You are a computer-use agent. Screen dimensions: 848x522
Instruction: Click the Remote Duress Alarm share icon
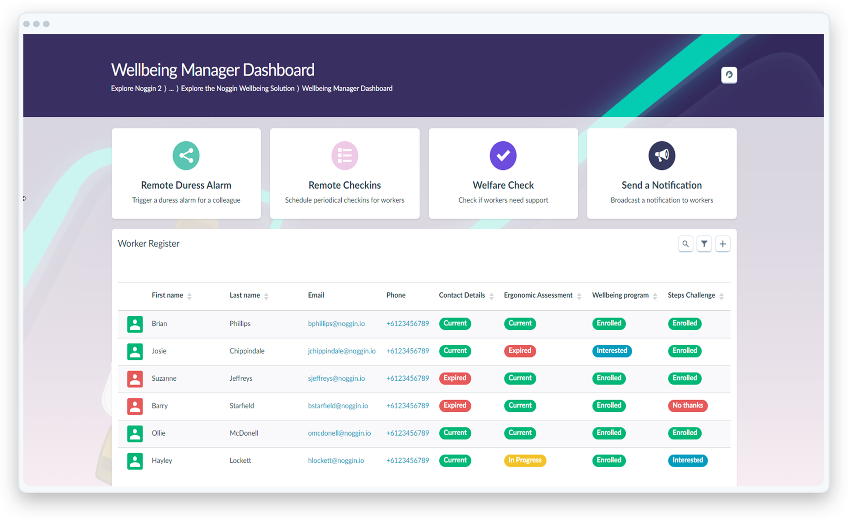click(x=186, y=156)
